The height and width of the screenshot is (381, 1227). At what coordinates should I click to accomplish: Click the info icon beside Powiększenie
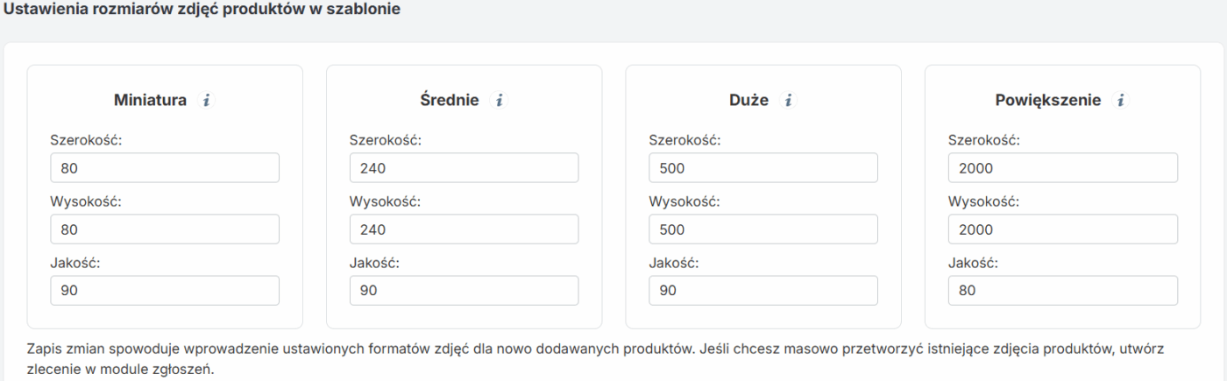tap(1119, 101)
